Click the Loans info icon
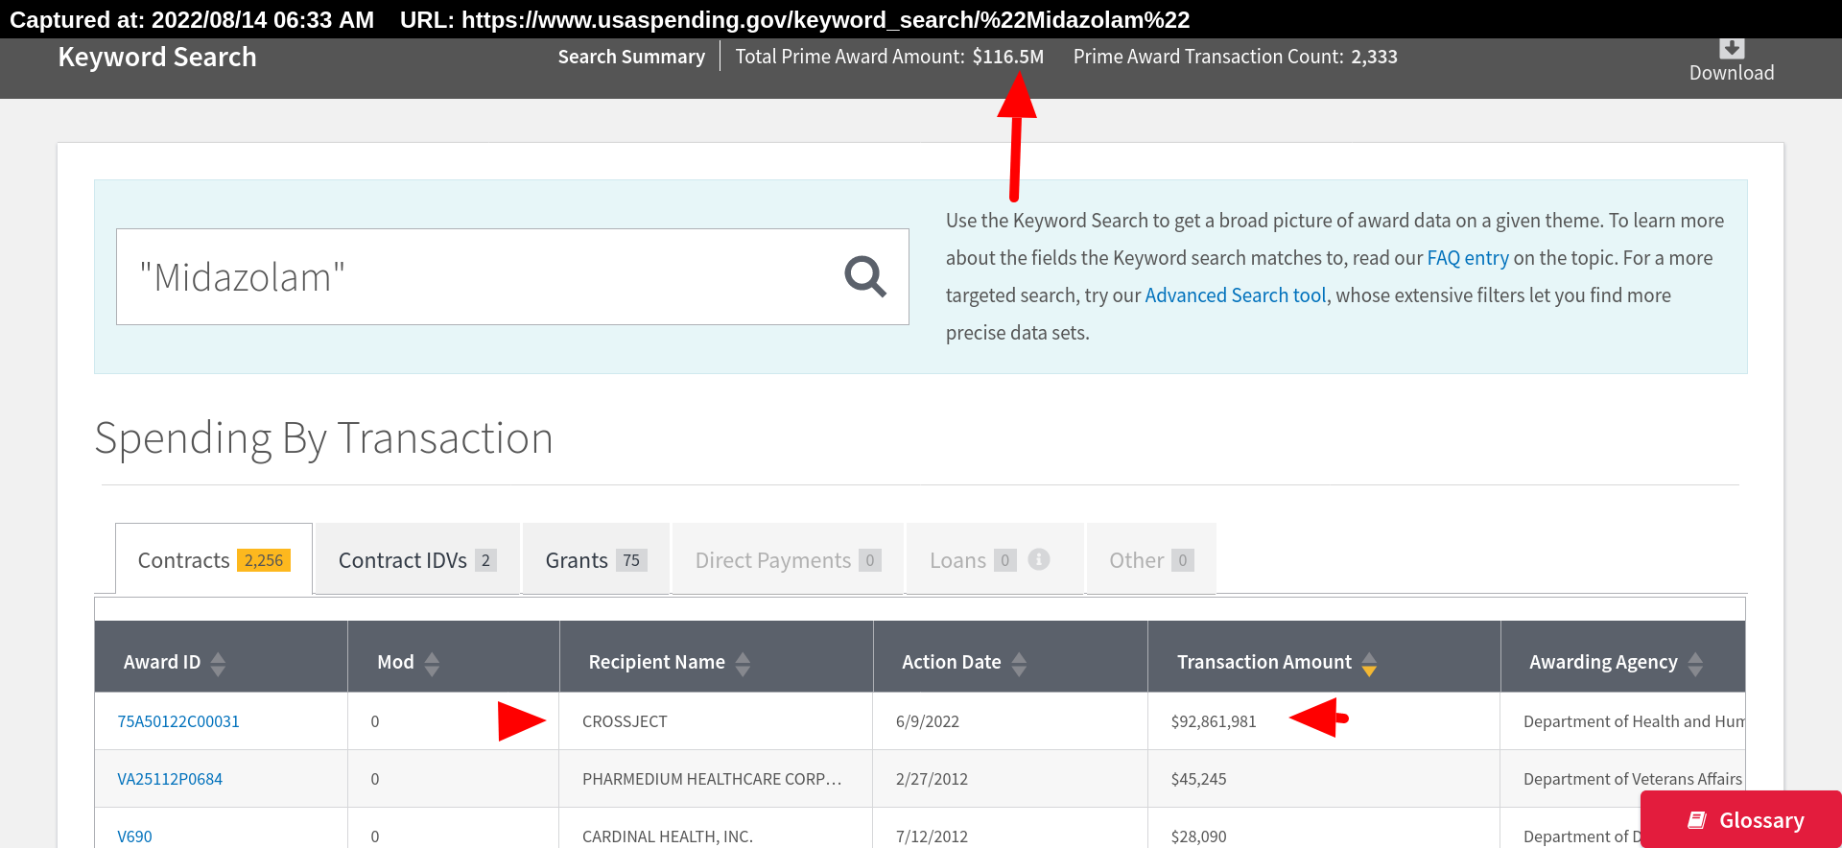This screenshot has width=1842, height=848. (1039, 559)
